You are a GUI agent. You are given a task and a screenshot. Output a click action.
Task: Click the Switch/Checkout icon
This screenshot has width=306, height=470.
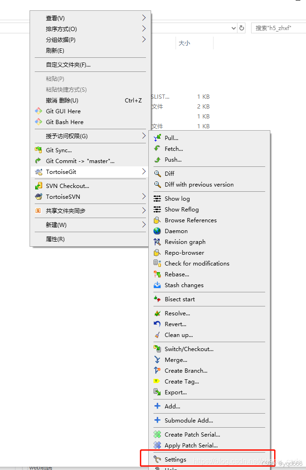click(x=157, y=349)
